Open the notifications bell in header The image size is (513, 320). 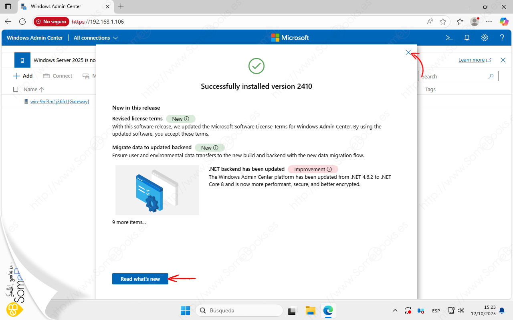(467, 38)
